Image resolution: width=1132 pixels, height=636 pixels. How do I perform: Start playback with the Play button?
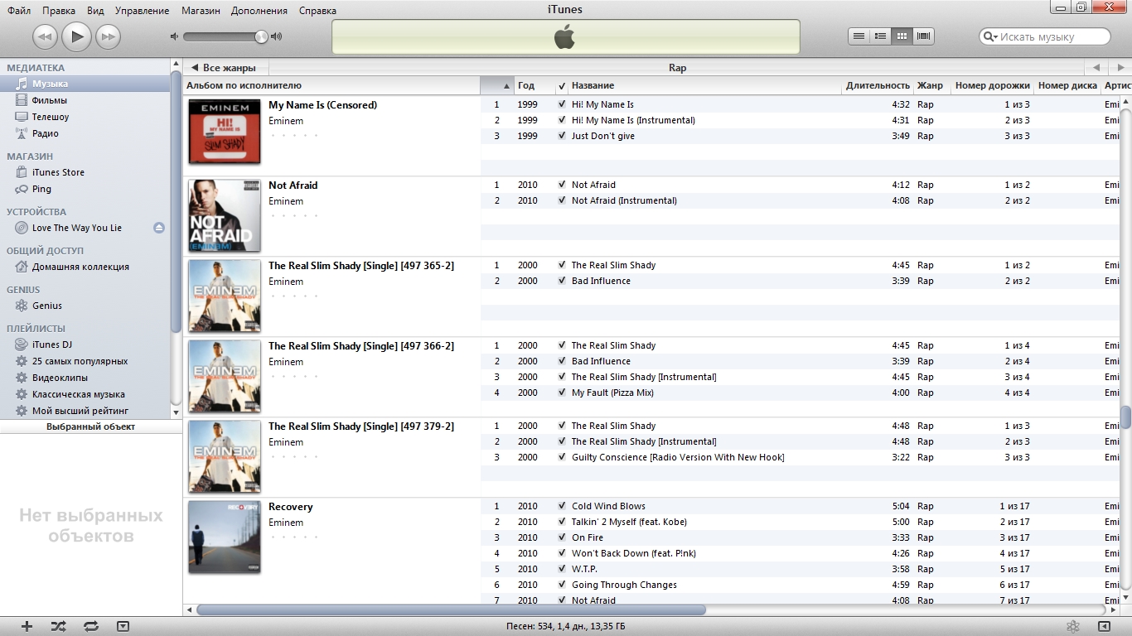[x=76, y=36]
